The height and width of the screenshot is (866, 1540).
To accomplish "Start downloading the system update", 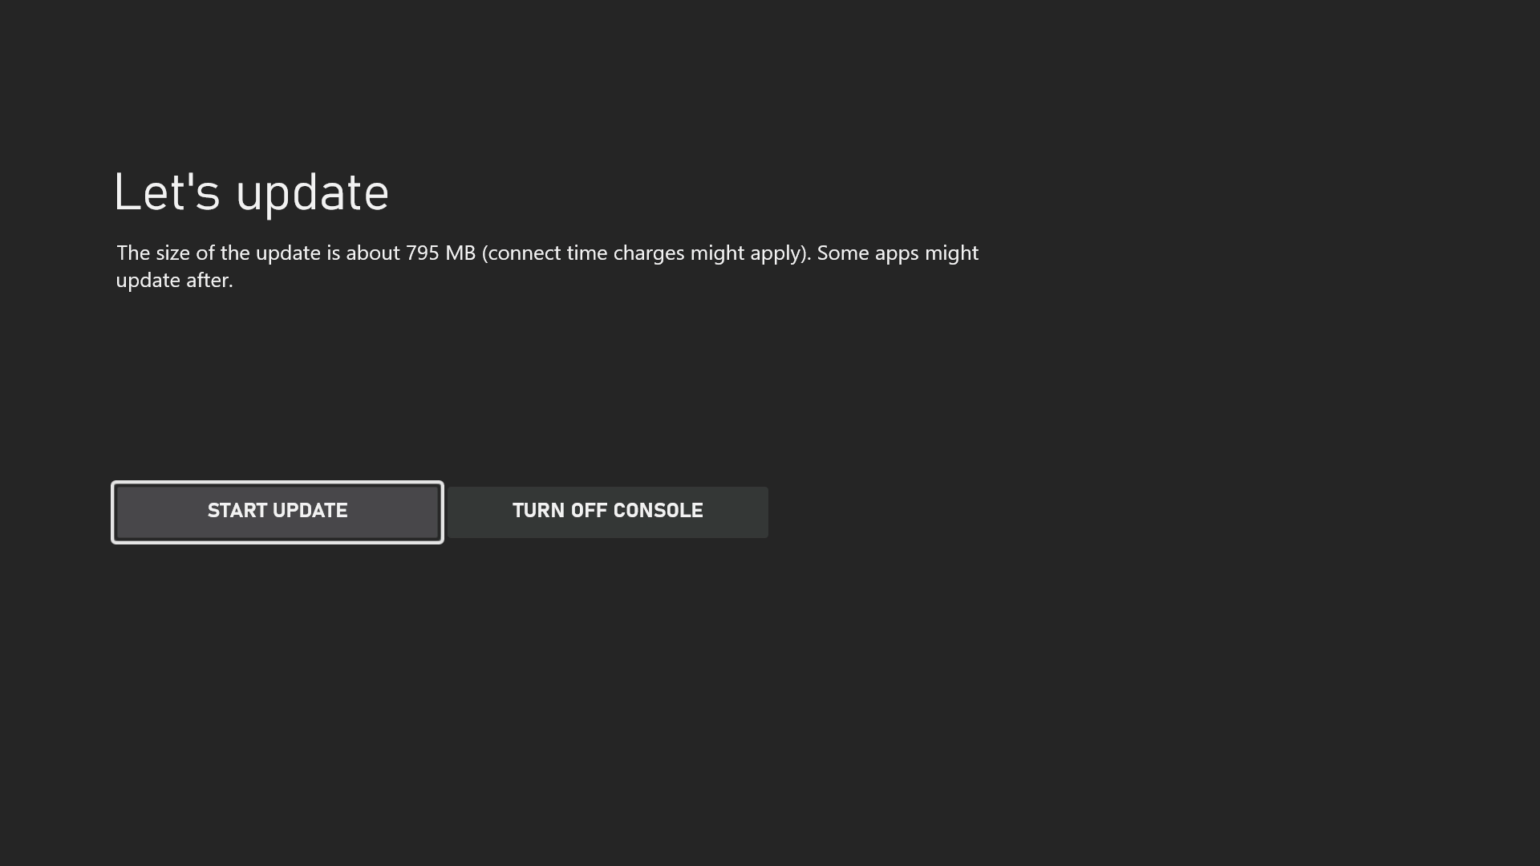I will 278,512.
